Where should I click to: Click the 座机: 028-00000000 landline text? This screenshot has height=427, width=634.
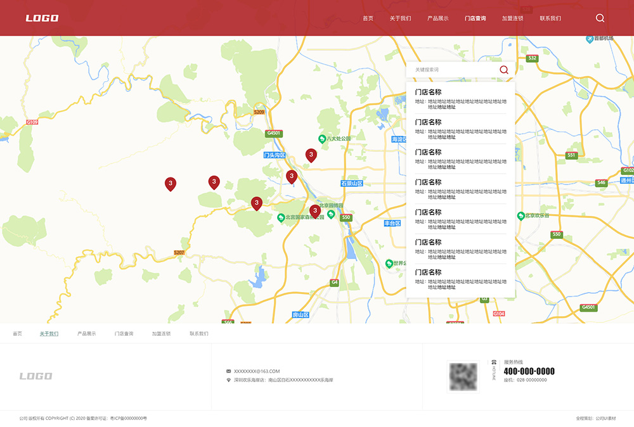click(525, 380)
